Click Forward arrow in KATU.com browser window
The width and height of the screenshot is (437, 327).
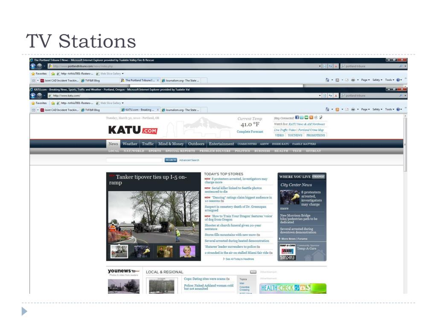coord(40,95)
